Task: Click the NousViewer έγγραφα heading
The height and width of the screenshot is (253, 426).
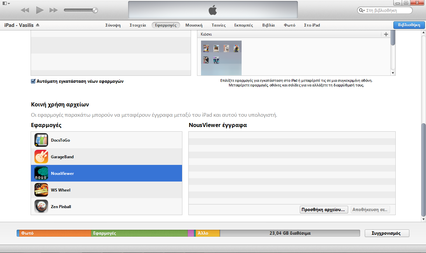Action: (x=218, y=125)
